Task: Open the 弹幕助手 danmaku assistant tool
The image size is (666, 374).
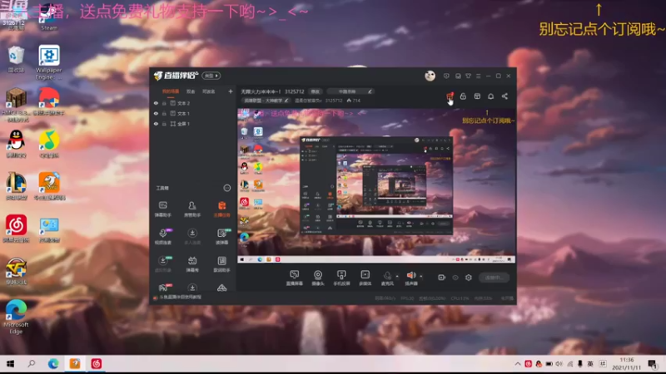Action: point(163,209)
